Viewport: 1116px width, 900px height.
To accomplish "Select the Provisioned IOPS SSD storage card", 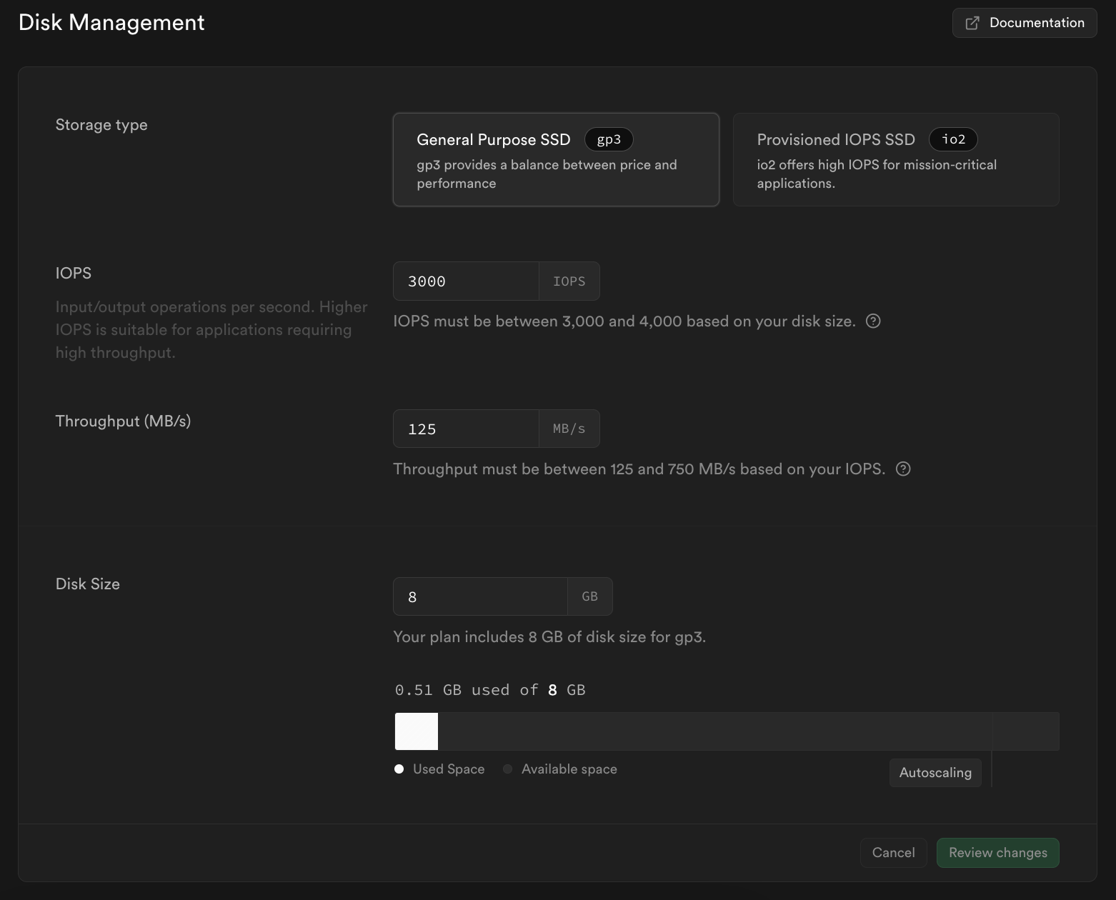I will coord(896,159).
